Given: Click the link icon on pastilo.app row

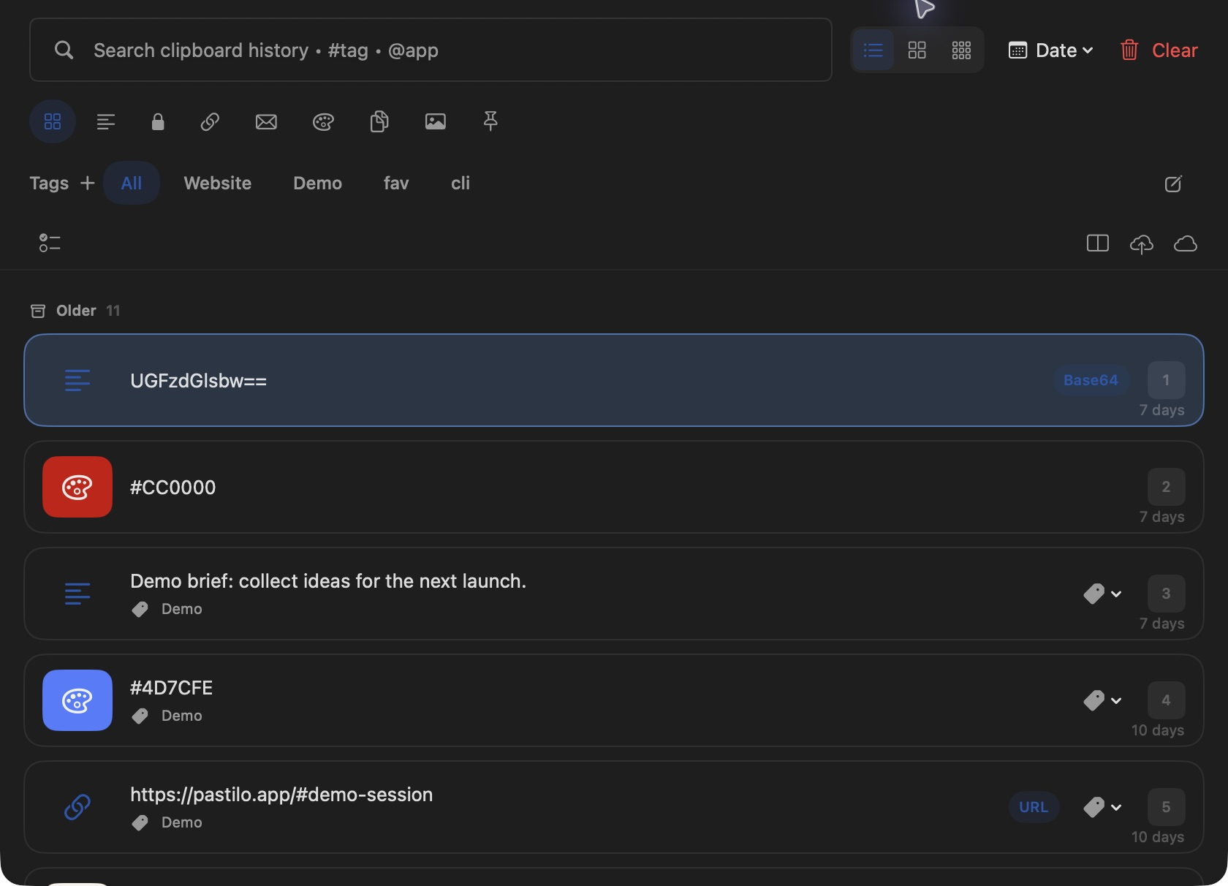Looking at the screenshot, I should 77,807.
